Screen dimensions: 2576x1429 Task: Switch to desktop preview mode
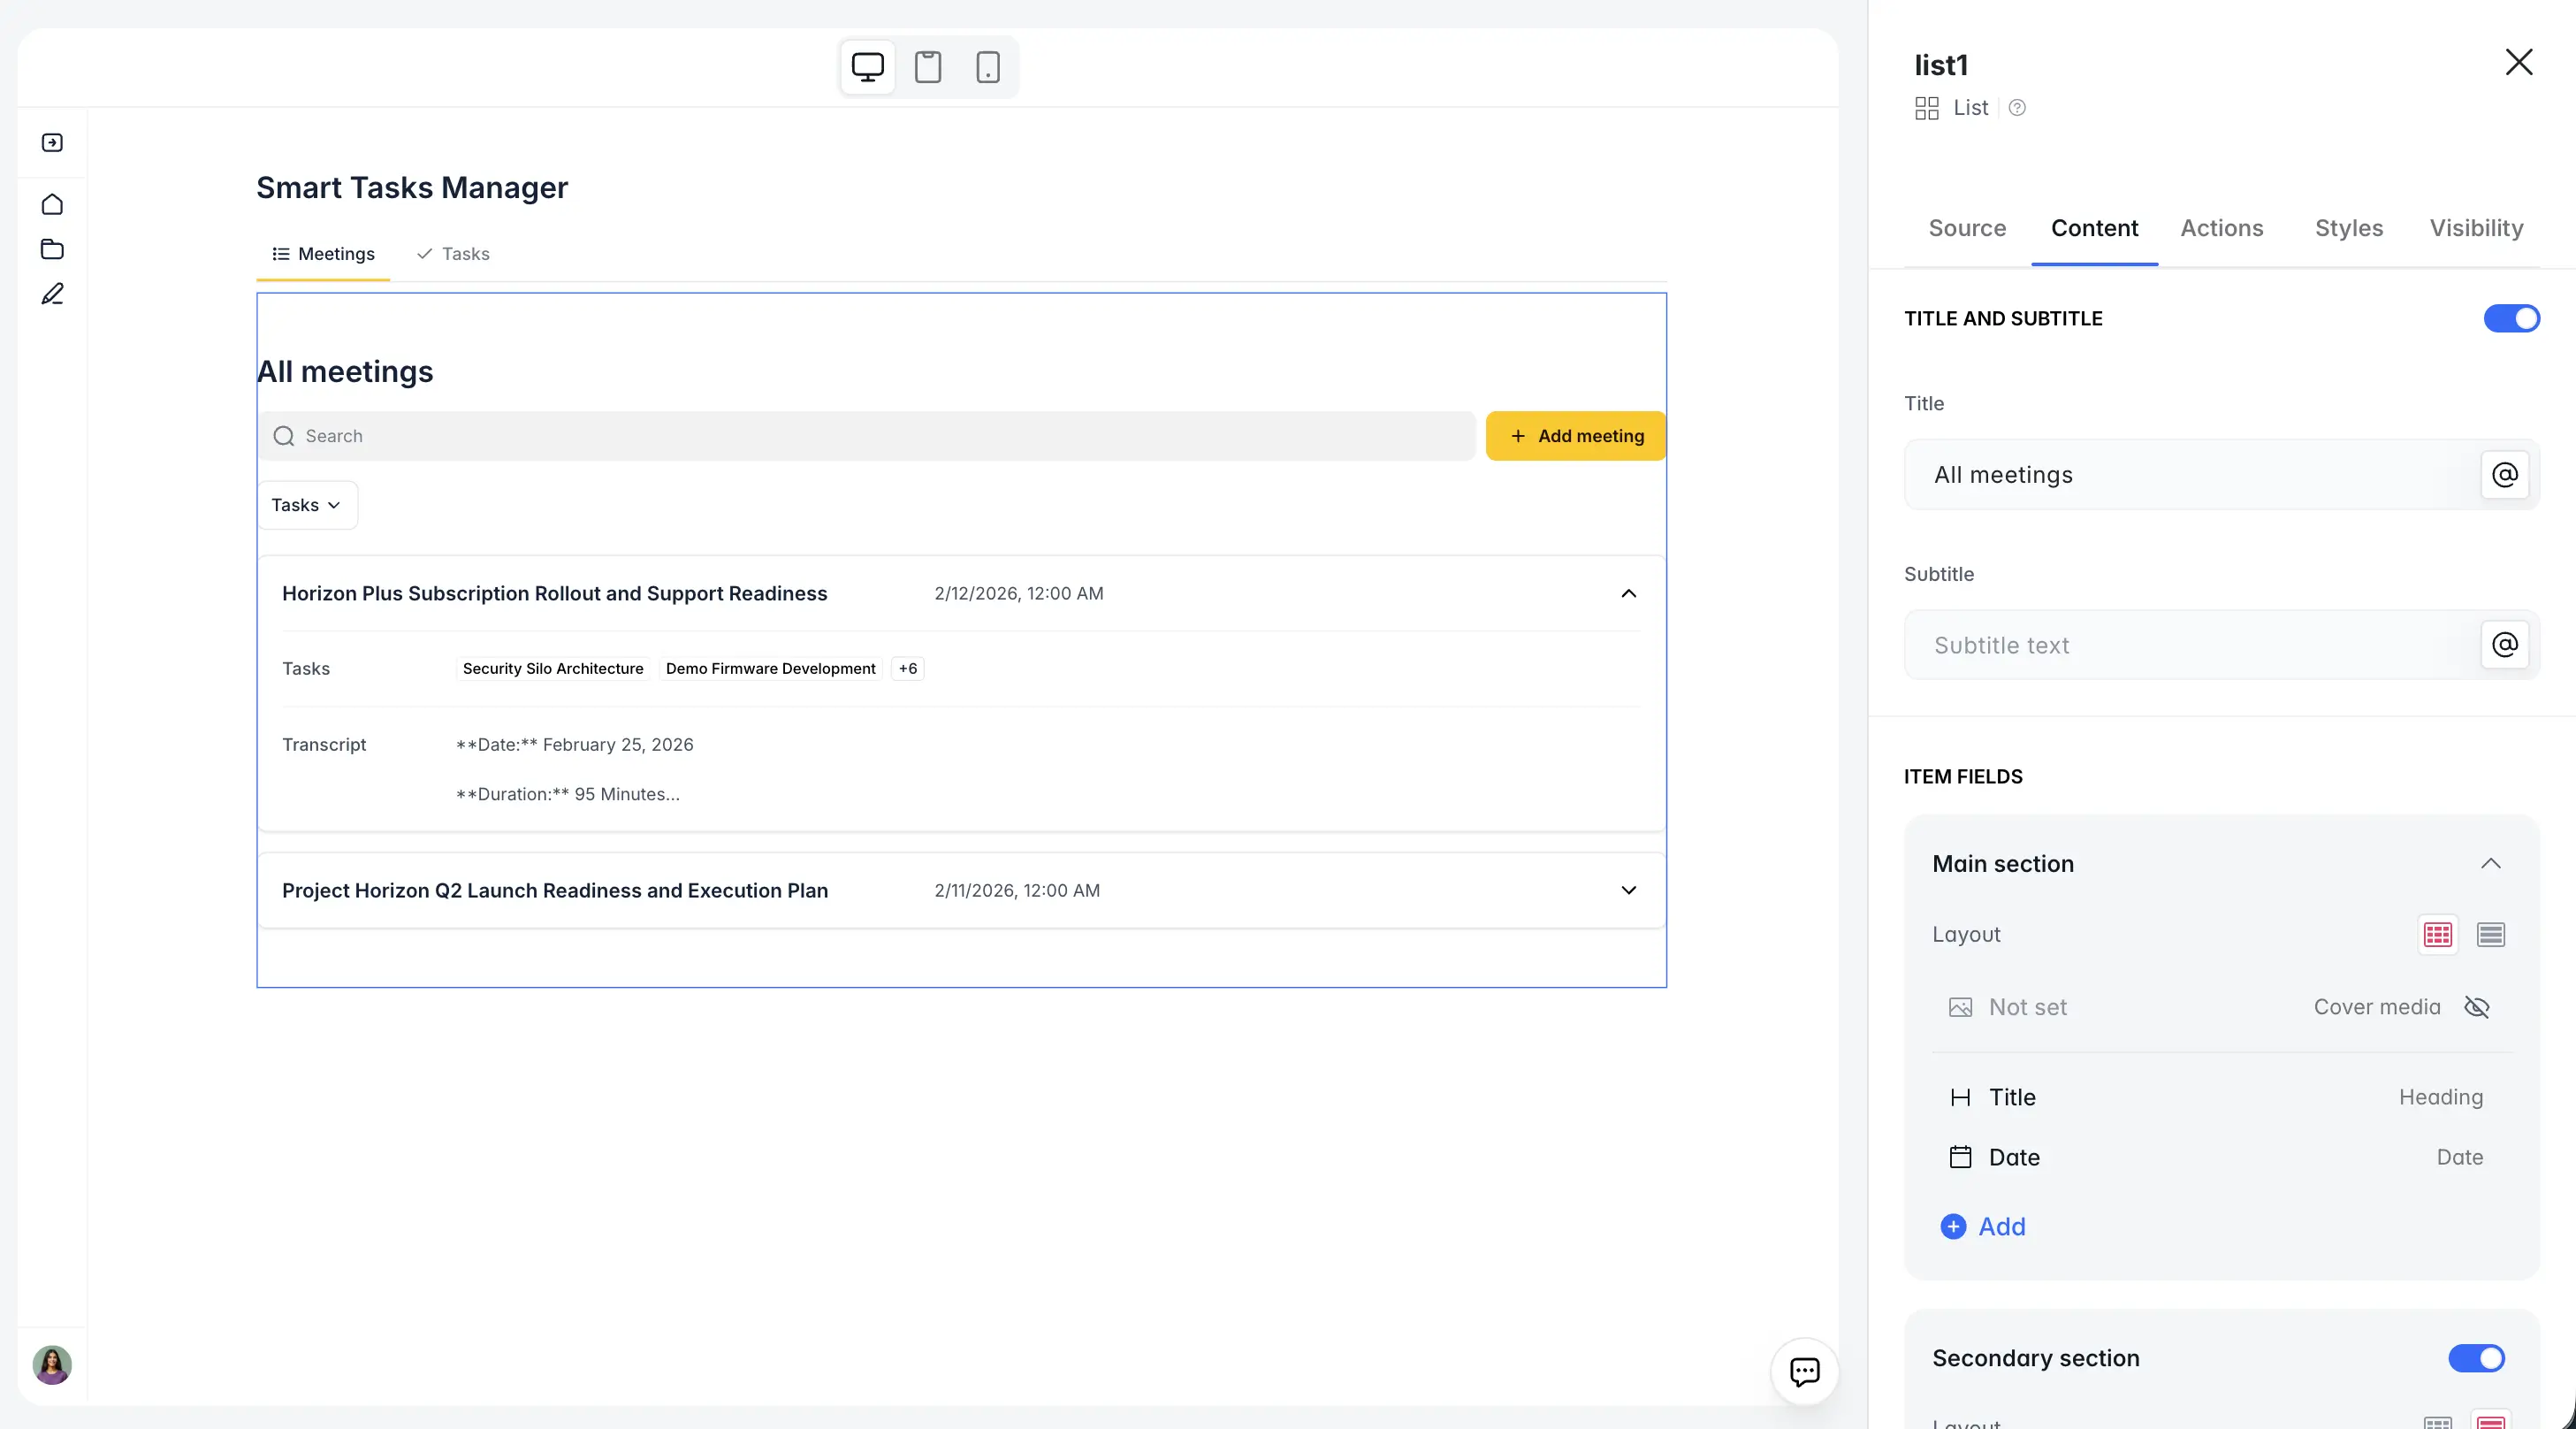pos(866,67)
